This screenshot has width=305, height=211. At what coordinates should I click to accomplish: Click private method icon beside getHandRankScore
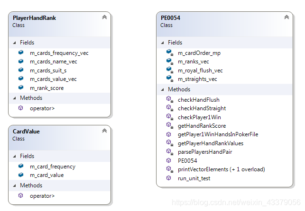[170, 125]
